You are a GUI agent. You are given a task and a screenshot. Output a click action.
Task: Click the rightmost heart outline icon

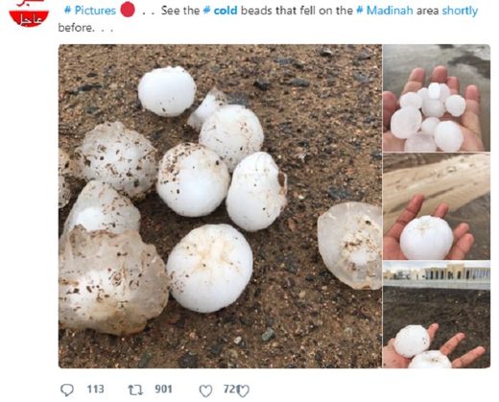click(243, 390)
